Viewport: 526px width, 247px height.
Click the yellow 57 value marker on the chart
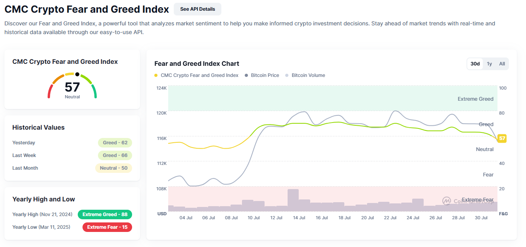[x=502, y=138]
